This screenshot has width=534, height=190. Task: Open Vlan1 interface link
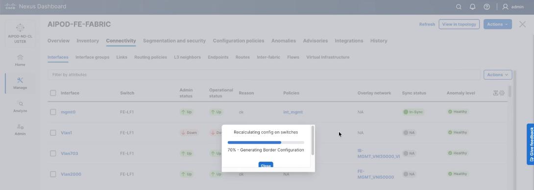(67, 133)
